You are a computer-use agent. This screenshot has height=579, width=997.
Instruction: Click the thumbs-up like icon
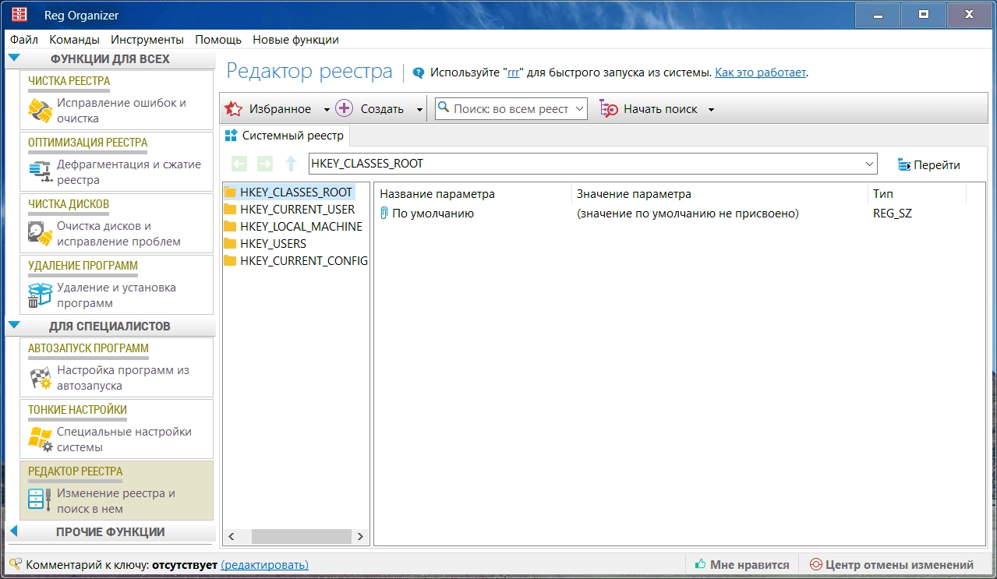pos(700,564)
